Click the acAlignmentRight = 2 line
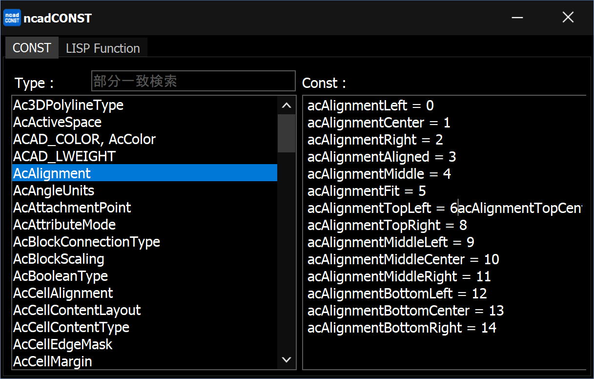Screen dimensions: 594x379 tap(375, 140)
